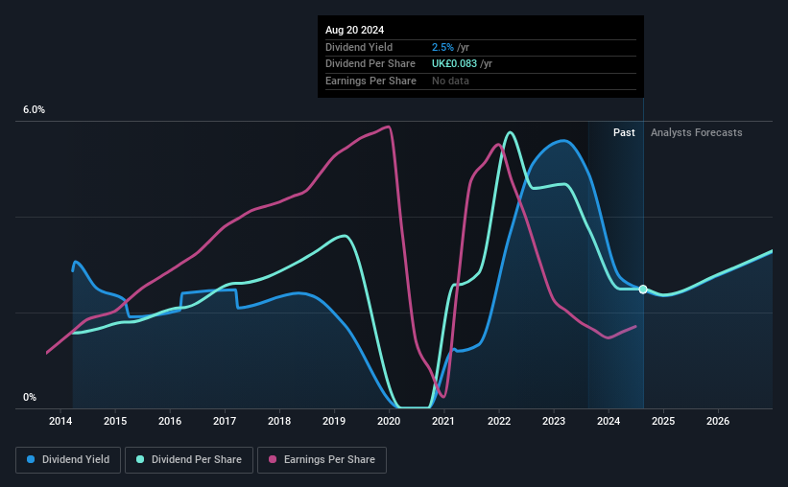This screenshot has height=487, width=788.
Task: Click the Past region label
Action: 624,132
